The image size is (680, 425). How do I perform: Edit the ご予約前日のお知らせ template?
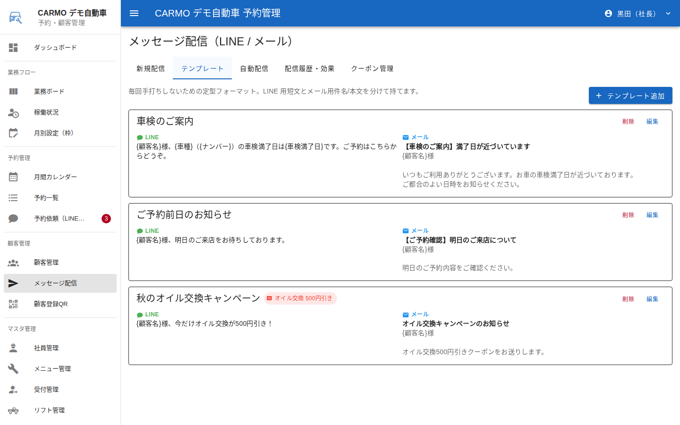coord(652,215)
